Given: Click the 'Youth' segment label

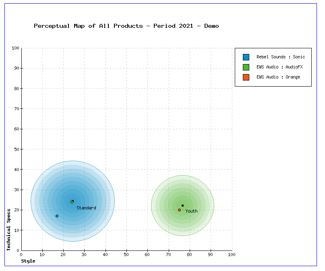Looking at the screenshot, I should [191, 211].
